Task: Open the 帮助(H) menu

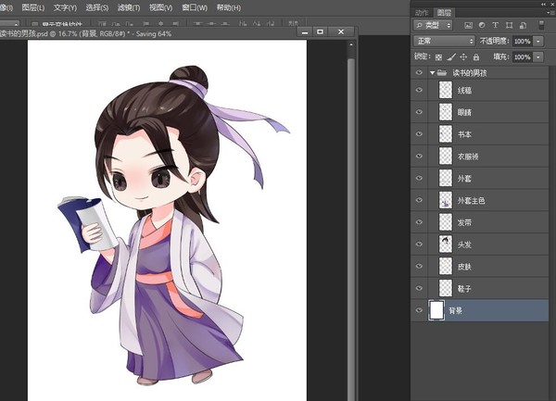Action: tap(228, 7)
